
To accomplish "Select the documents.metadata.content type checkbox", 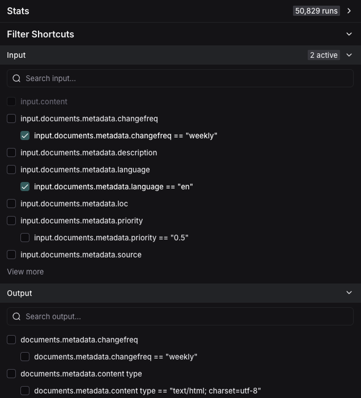I will click(x=11, y=374).
